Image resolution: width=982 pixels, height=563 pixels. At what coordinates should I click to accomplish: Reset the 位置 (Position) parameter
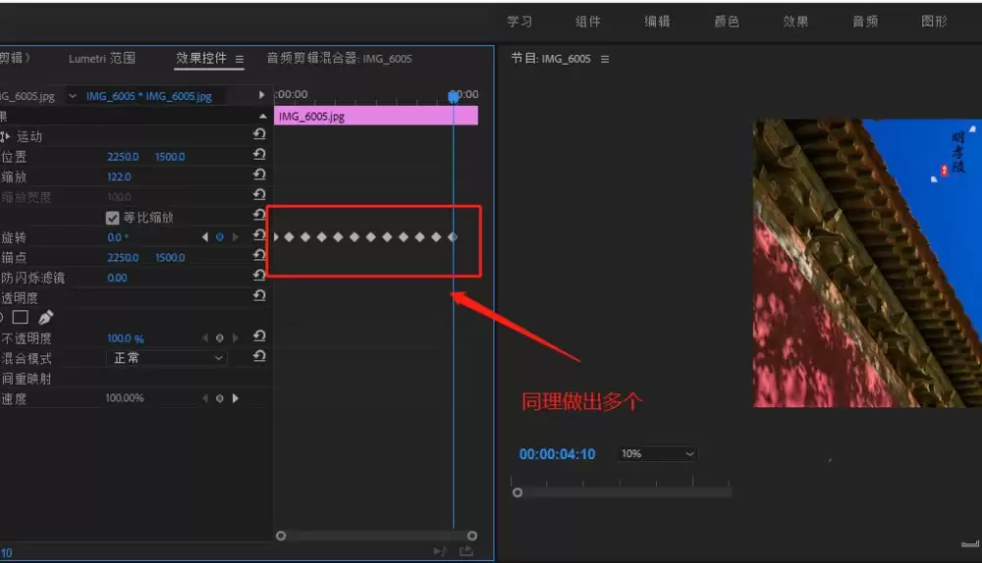[259, 157]
